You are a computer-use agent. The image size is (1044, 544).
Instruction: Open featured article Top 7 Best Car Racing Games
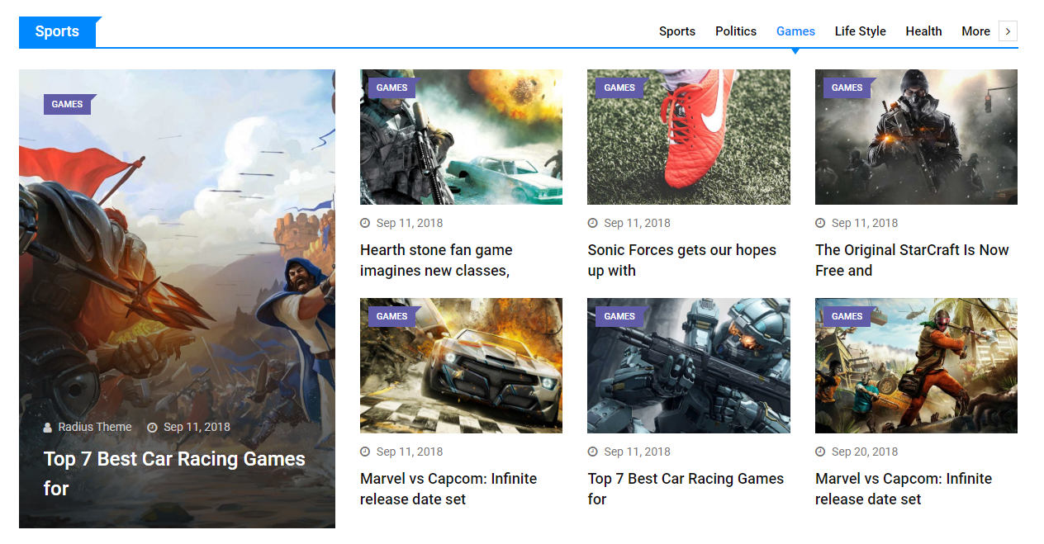pyautogui.click(x=174, y=474)
